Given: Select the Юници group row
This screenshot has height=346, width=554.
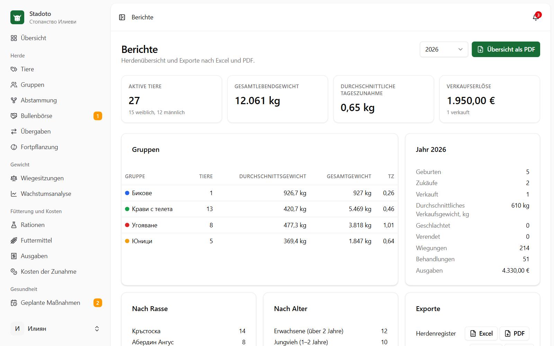Looking at the screenshot, I should [260, 241].
